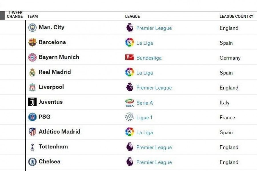
Task: Click the Bayern Munich crest icon
Action: pos(32,57)
